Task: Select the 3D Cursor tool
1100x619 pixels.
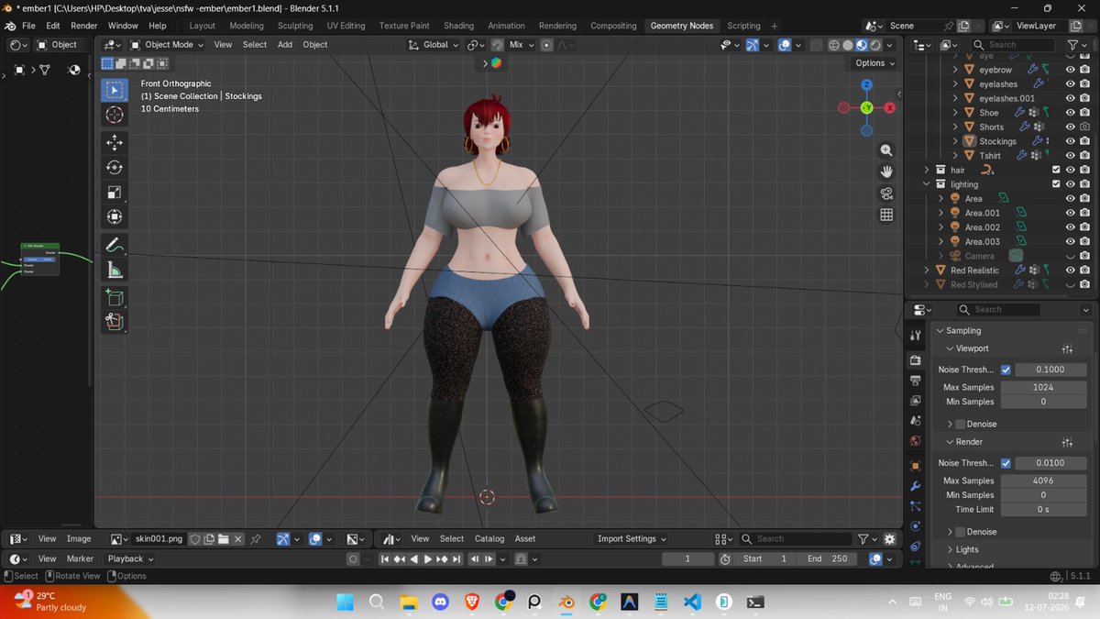Action: pos(115,115)
